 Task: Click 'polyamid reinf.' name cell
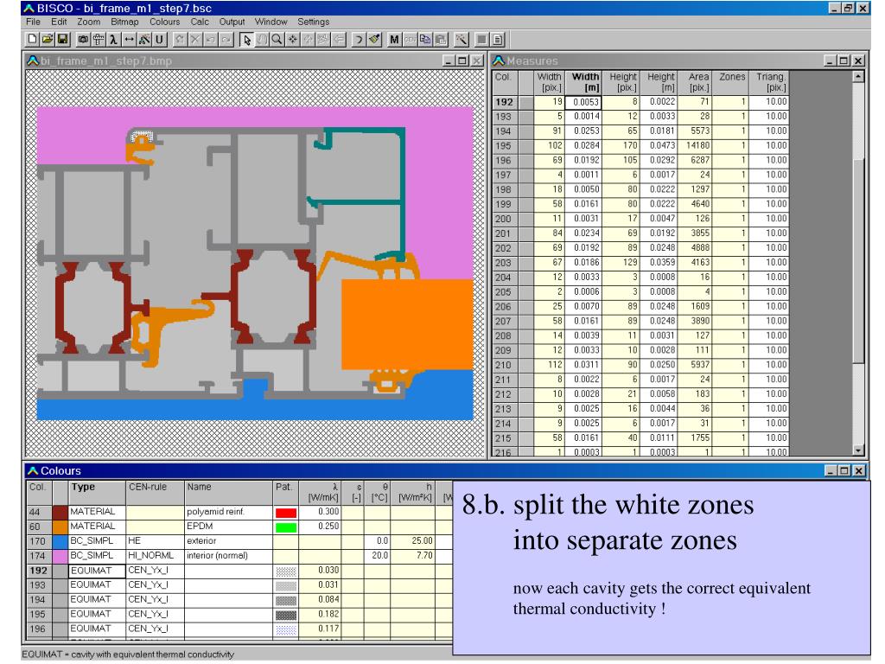[x=228, y=512]
